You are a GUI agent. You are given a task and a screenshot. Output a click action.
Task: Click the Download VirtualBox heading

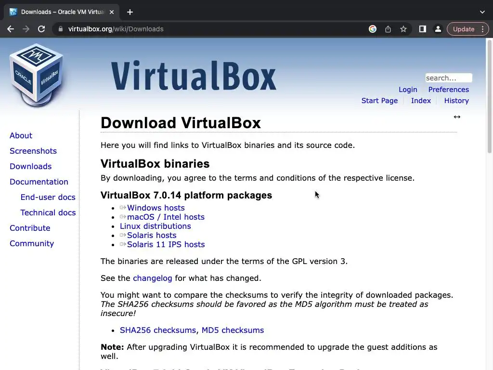pyautogui.click(x=181, y=123)
